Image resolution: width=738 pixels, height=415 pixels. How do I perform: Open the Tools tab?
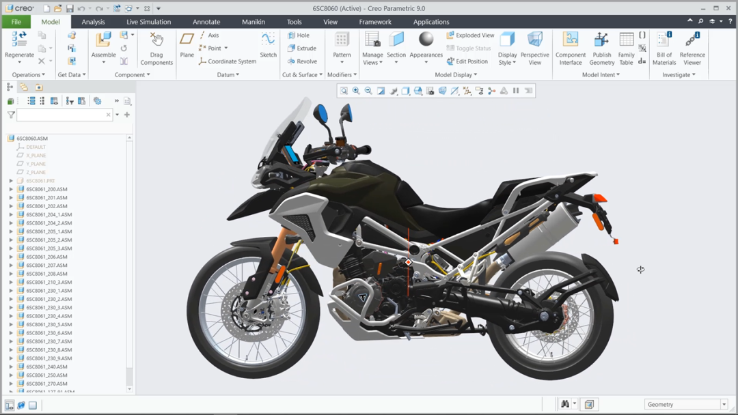[294, 22]
